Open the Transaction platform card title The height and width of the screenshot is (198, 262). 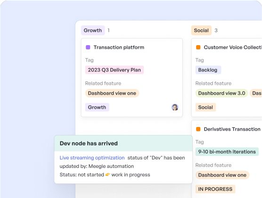pyautogui.click(x=119, y=48)
